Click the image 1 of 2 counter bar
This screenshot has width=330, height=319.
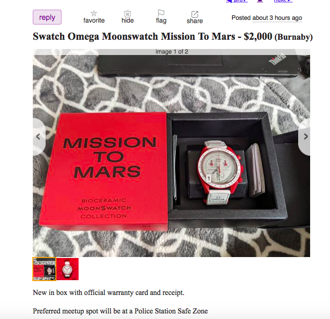point(171,52)
